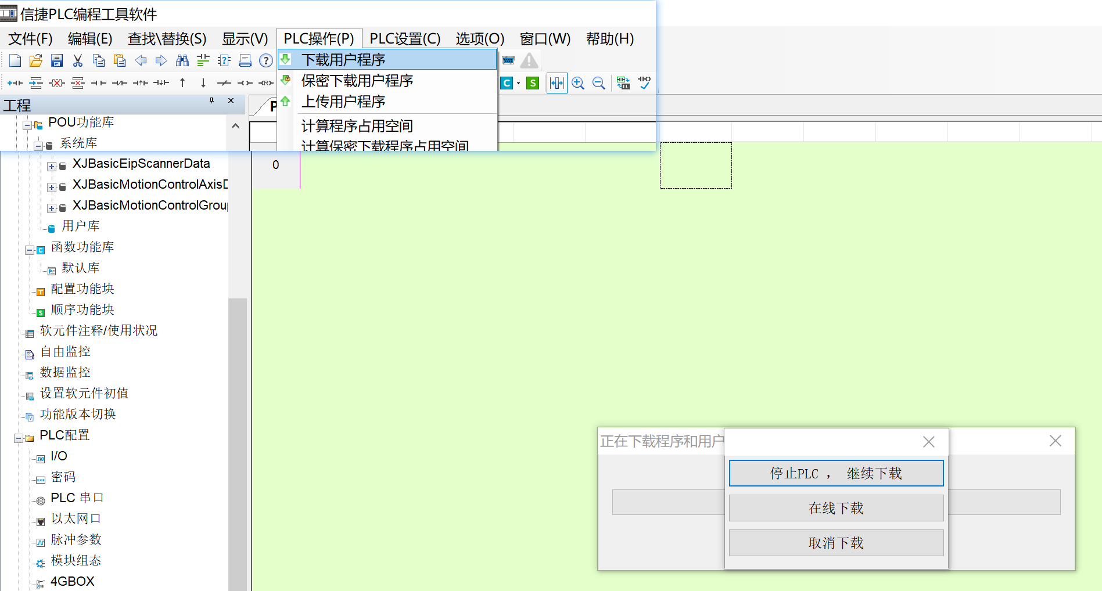
Task: Open the PLC设置(C) menu
Action: tap(405, 39)
